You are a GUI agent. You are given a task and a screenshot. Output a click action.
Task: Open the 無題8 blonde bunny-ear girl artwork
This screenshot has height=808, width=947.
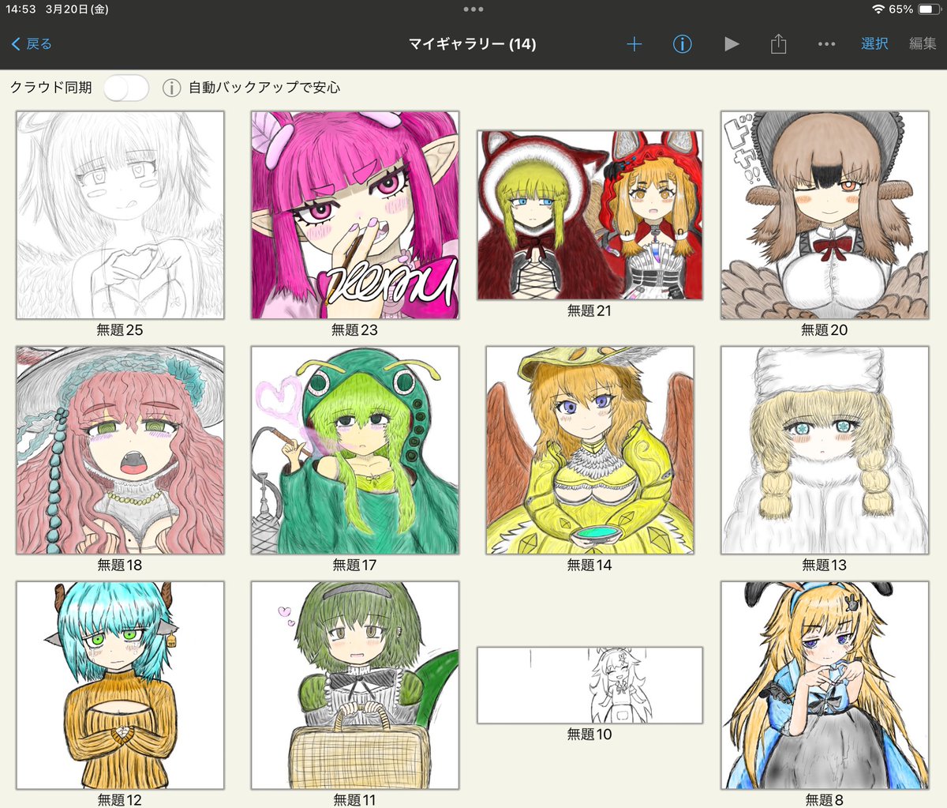[x=825, y=686]
